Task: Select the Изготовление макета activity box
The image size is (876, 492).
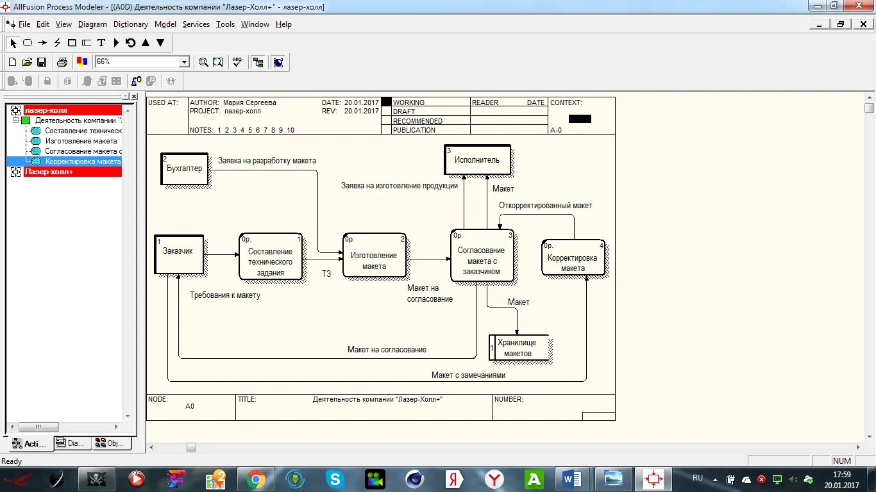Action: click(x=375, y=255)
